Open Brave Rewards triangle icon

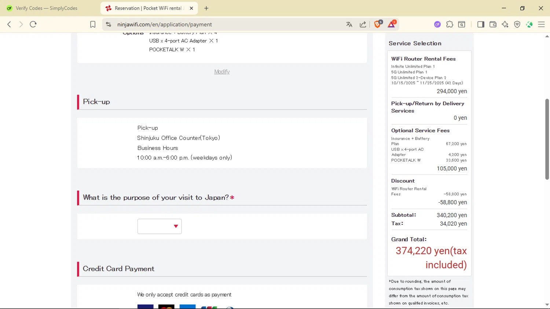[392, 24]
